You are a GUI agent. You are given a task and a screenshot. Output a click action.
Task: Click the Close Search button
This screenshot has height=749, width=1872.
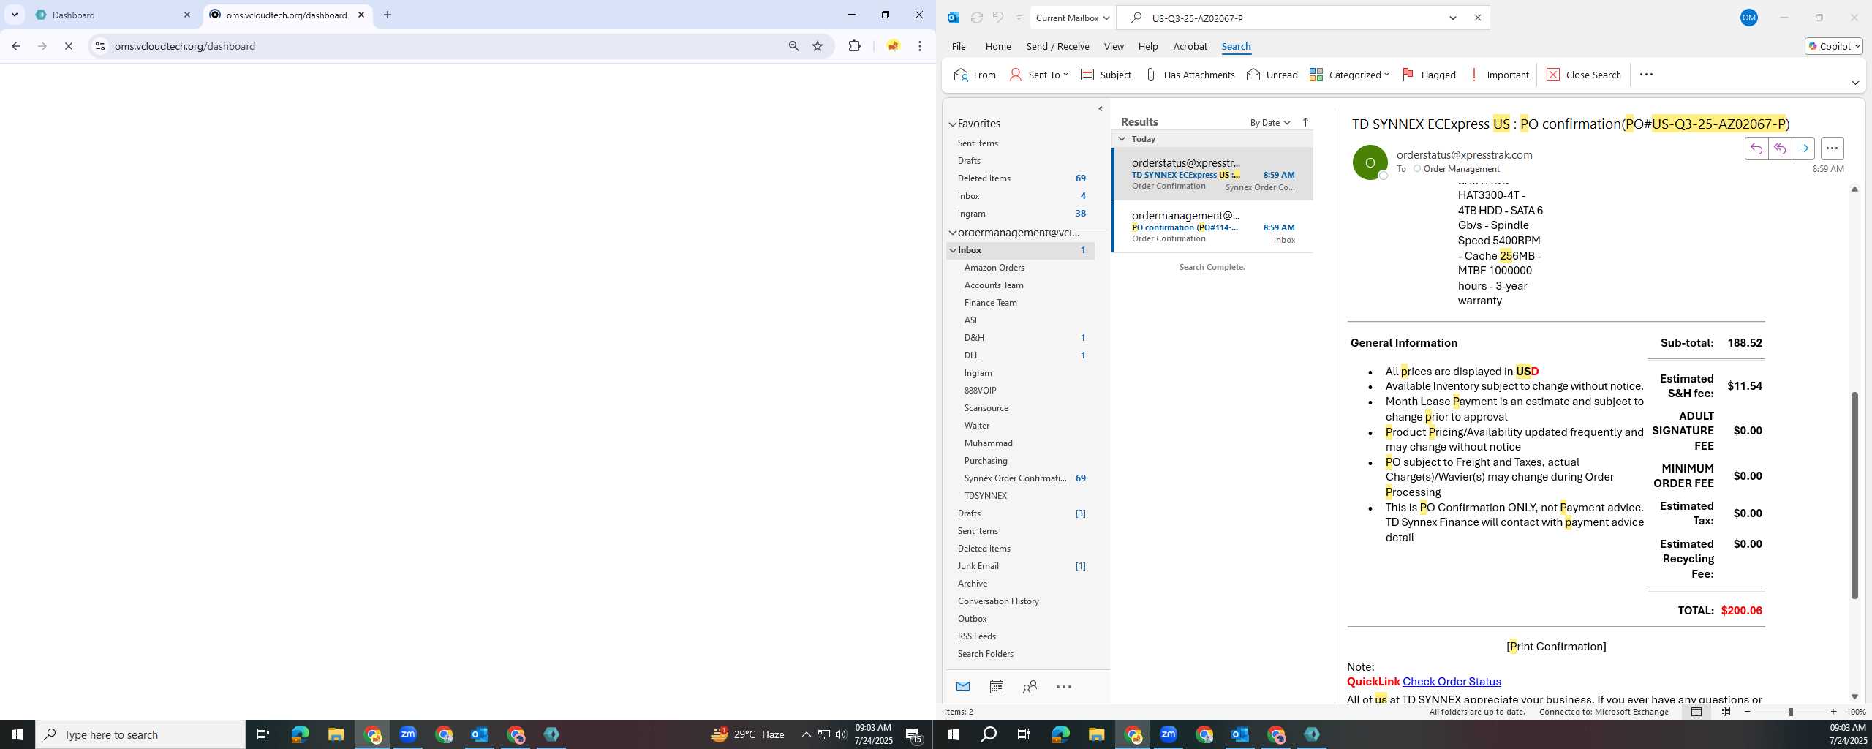pos(1584,75)
